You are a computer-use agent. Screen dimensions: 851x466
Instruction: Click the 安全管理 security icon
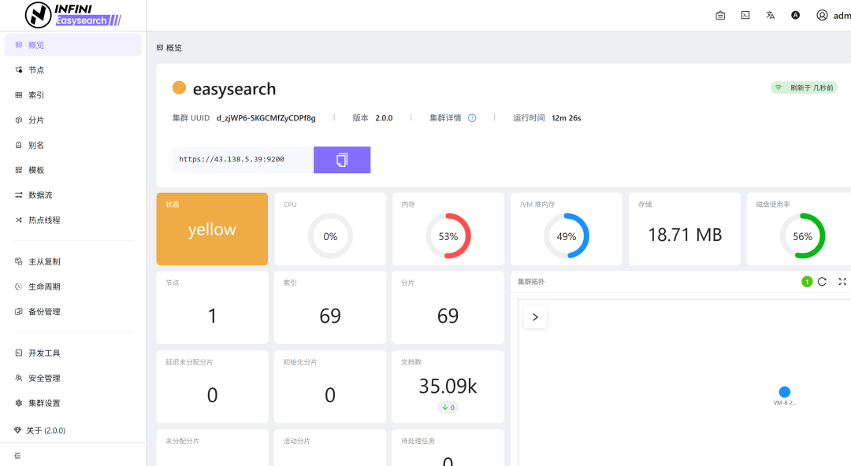(18, 378)
